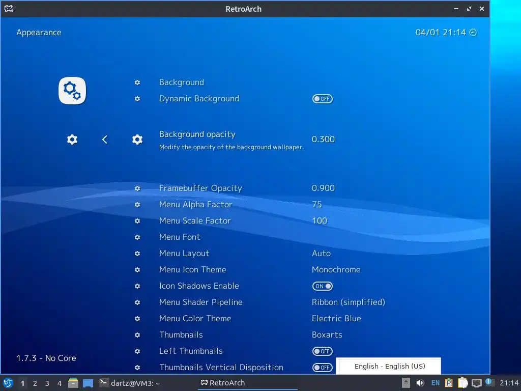This screenshot has height=391, width=521.
Task: Go back using the left chevron arrow
Action: point(105,139)
